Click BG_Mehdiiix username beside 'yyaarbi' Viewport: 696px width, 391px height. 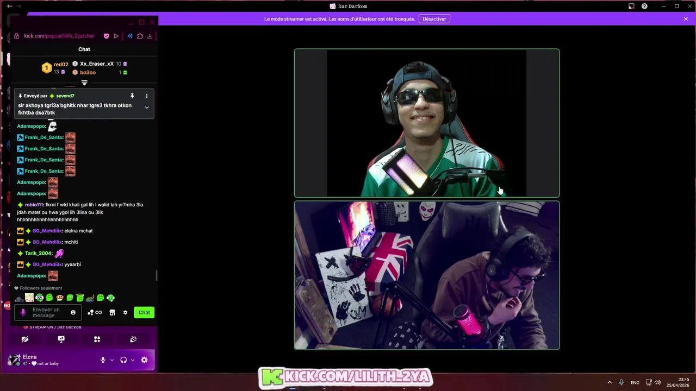click(47, 264)
